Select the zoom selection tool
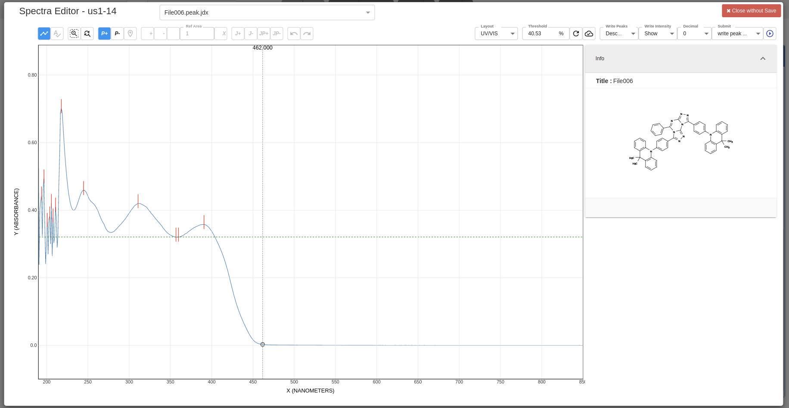 point(74,33)
